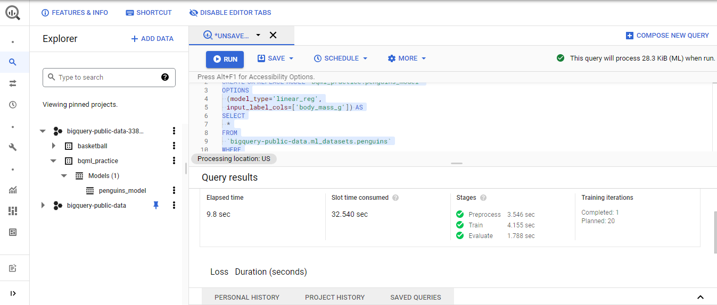Run the query
Screen dimensions: 717x305
click(225, 60)
